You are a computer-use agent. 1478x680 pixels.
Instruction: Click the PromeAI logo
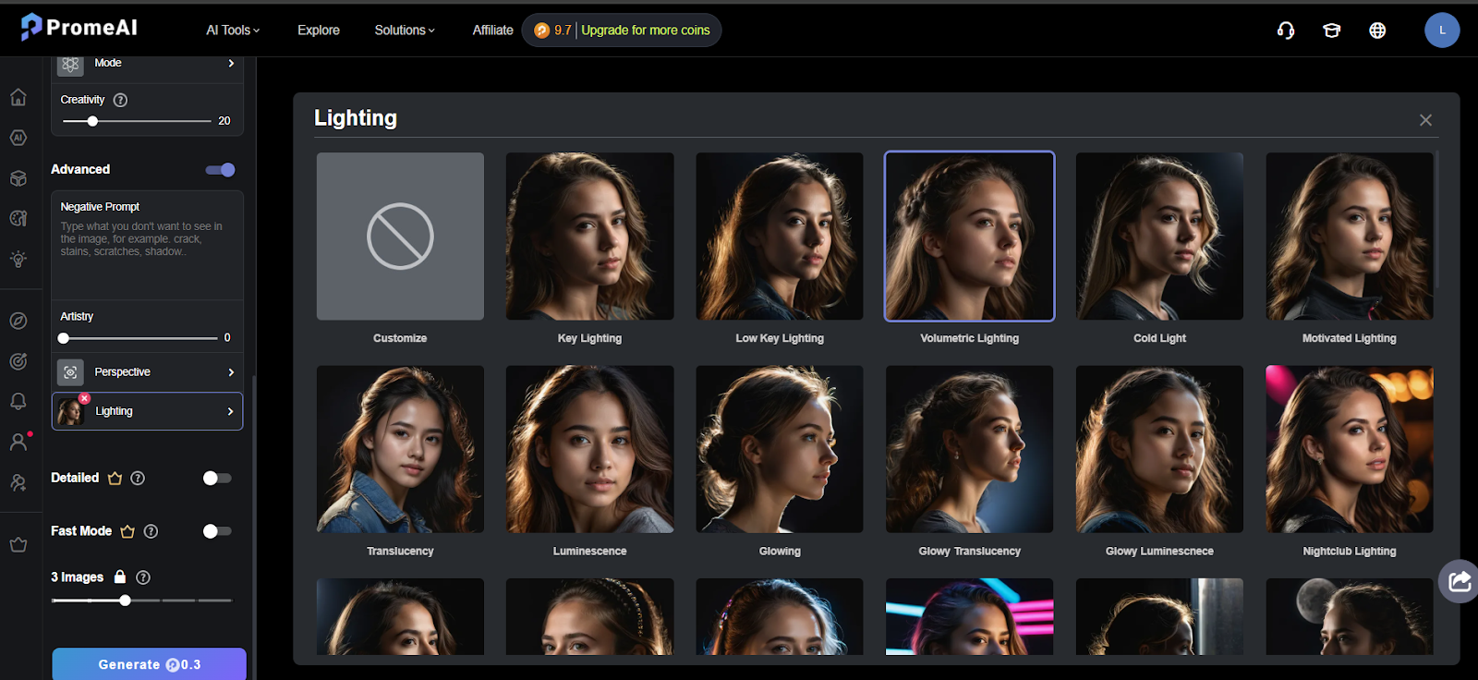[x=79, y=28]
